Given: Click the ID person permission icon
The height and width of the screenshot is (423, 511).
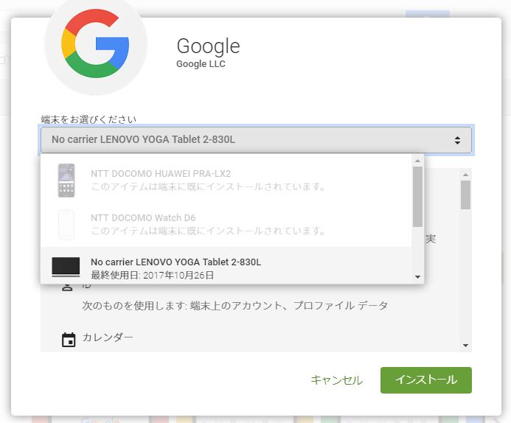Looking at the screenshot, I should tap(67, 287).
